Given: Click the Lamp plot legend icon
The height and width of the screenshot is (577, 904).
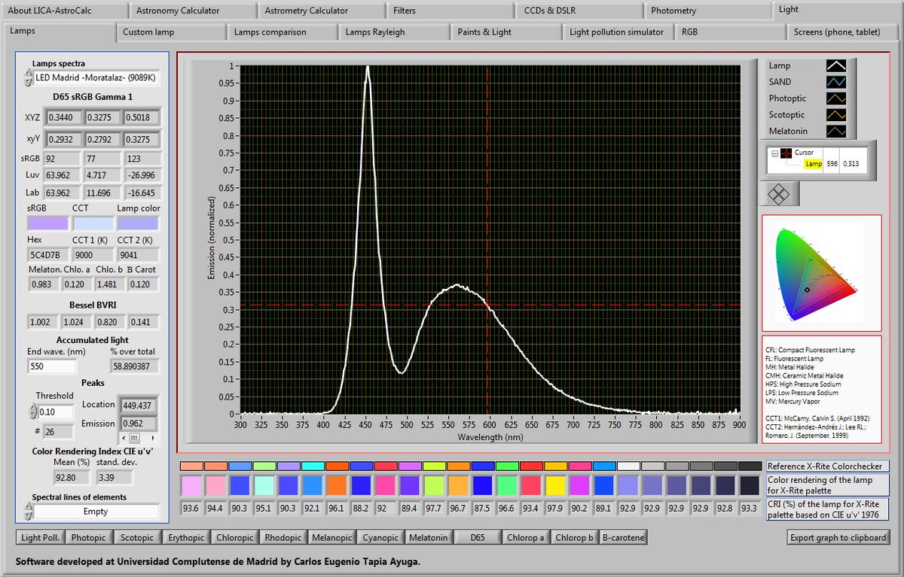Looking at the screenshot, I should [x=836, y=66].
